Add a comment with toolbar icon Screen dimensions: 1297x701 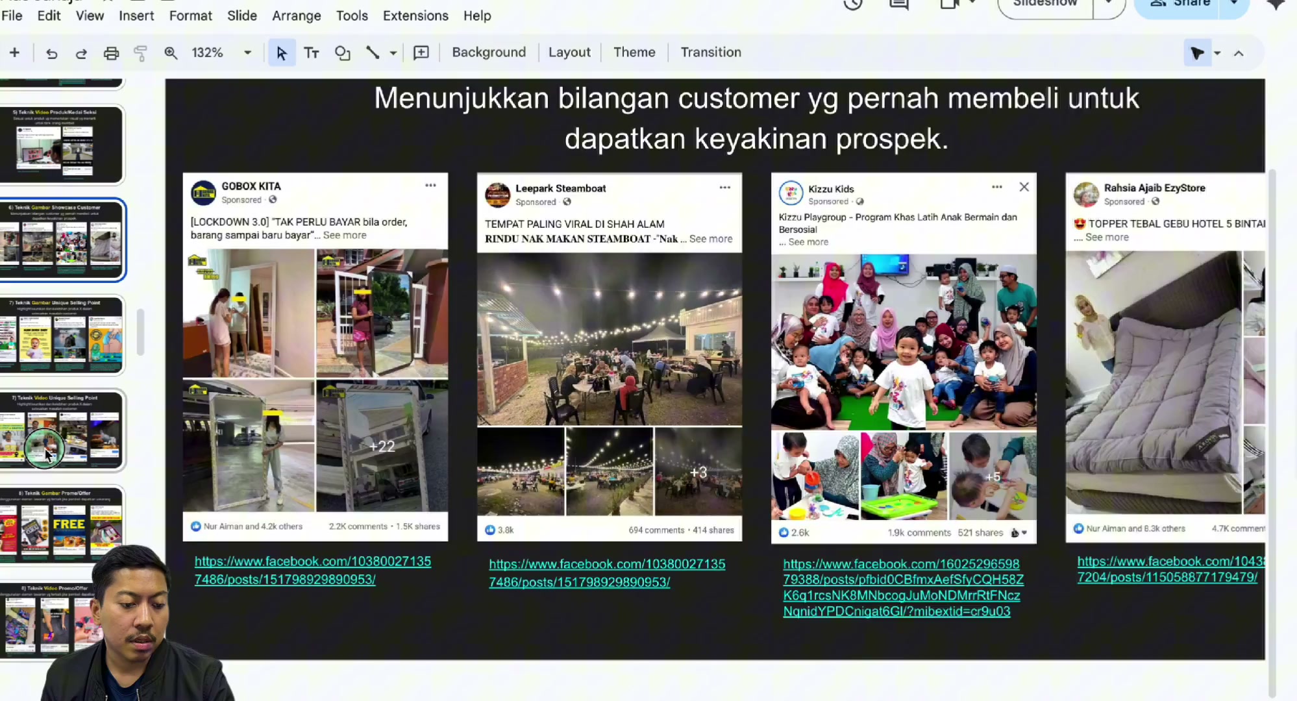point(421,53)
